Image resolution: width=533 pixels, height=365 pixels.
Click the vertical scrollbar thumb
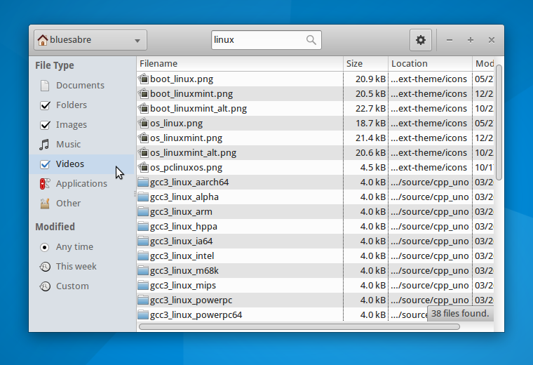pyautogui.click(x=499, y=122)
